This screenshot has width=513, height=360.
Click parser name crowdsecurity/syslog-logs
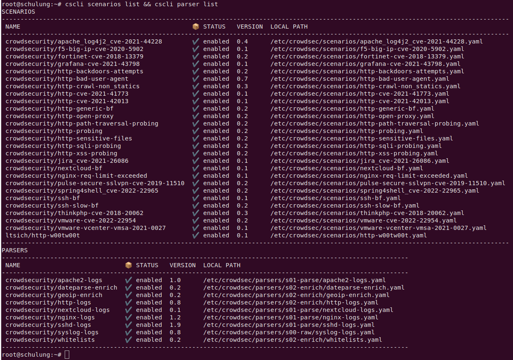point(52,332)
